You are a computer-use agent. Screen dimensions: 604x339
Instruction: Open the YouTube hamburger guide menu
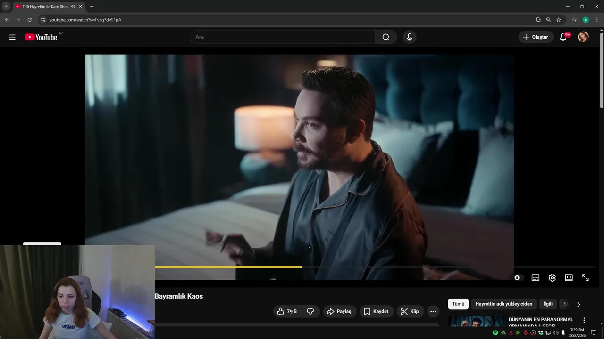click(12, 37)
